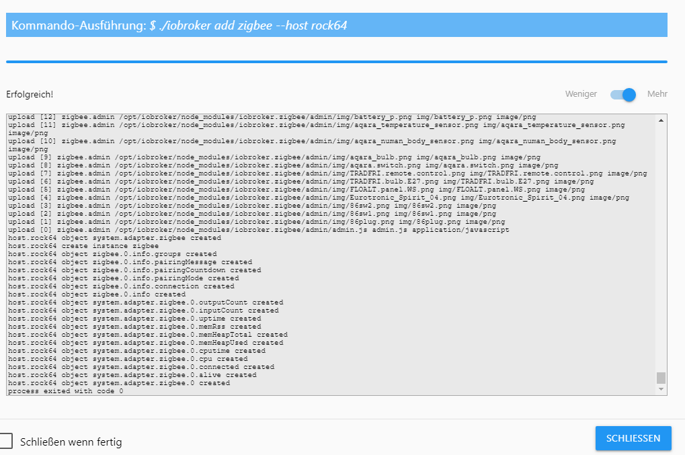
Task: Click line 'system.adapter.zigbee.0.alive created'
Action: [x=132, y=375]
